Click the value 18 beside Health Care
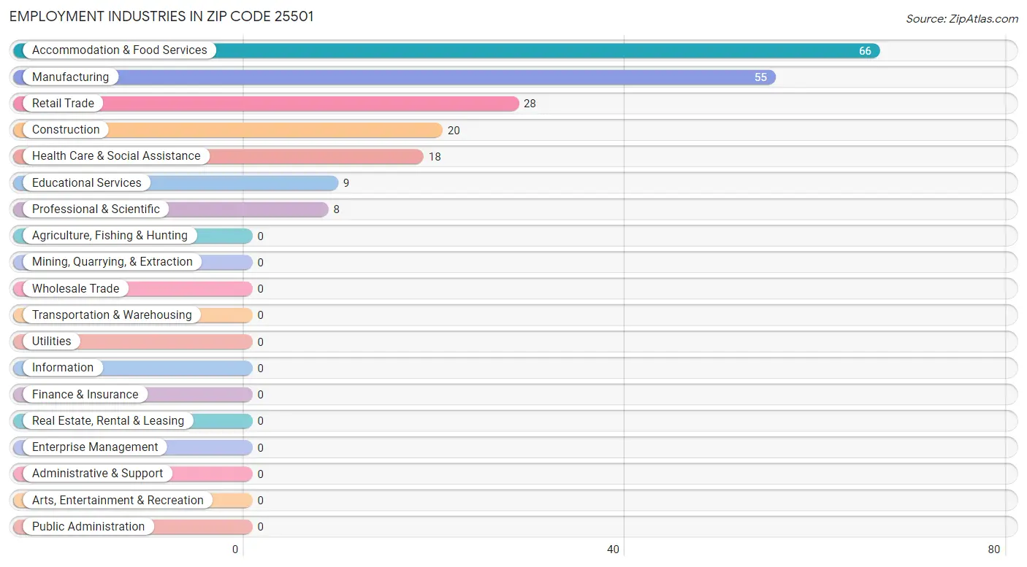The image size is (1027, 567). pyautogui.click(x=435, y=156)
